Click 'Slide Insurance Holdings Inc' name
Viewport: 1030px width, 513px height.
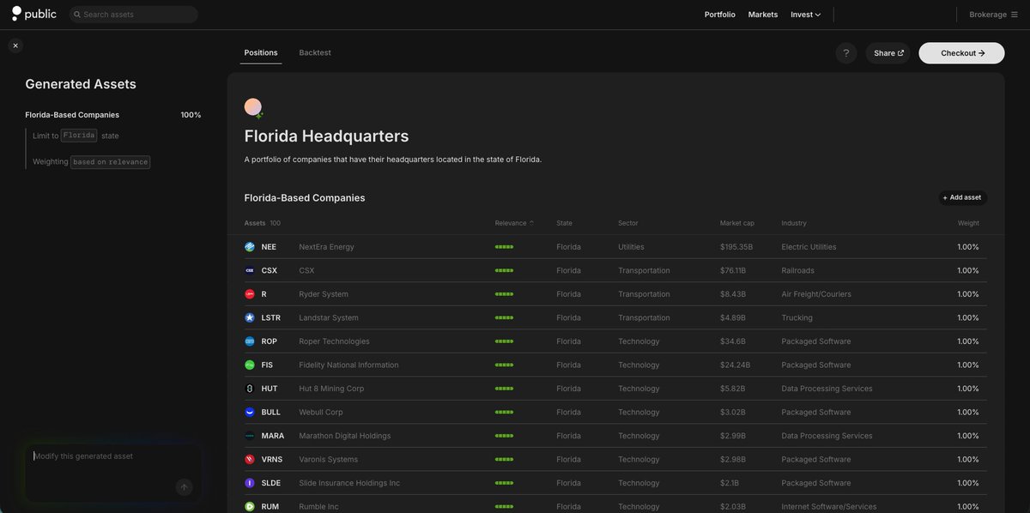click(x=349, y=483)
